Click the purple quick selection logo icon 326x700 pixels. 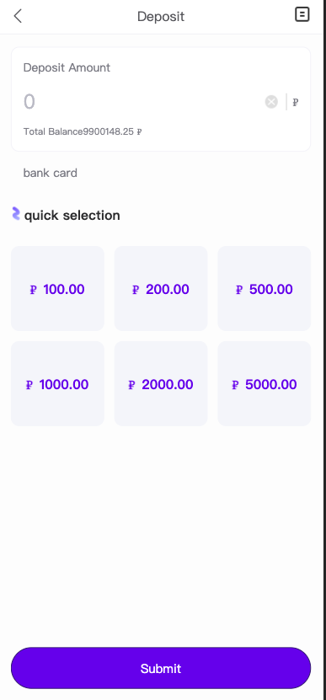coord(16,214)
